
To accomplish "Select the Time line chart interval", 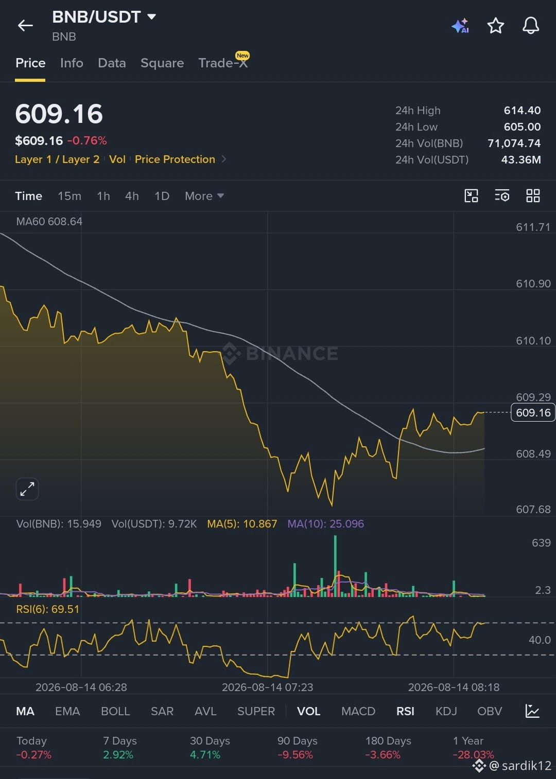I will pos(29,196).
